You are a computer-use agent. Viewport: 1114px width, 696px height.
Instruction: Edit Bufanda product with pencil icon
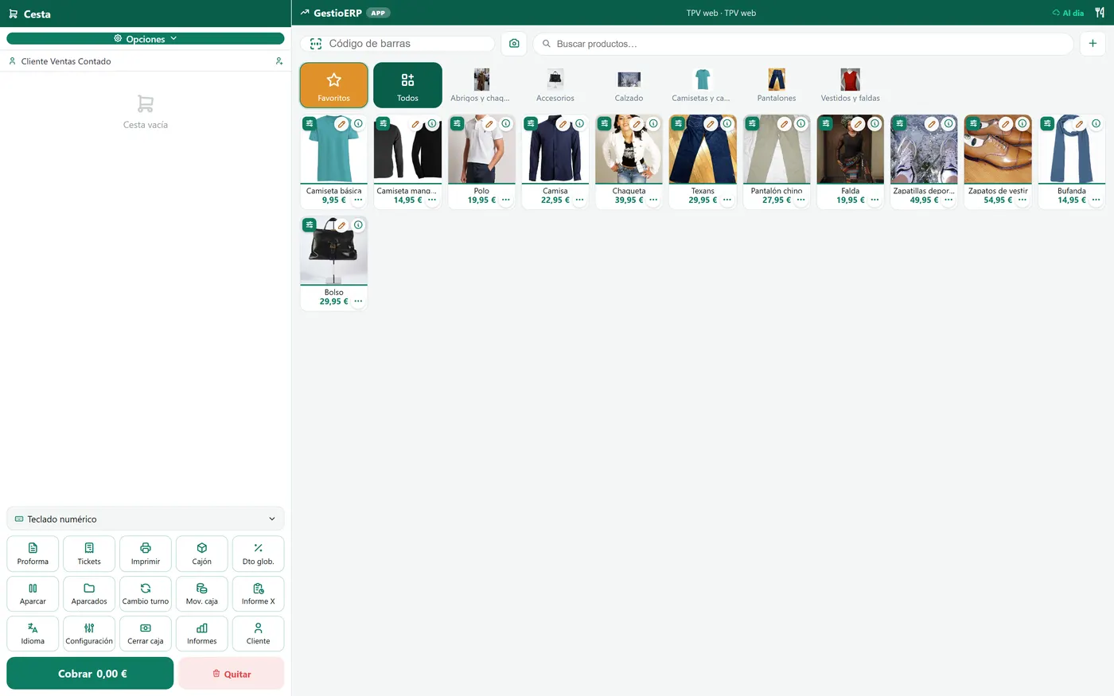[x=1079, y=124]
